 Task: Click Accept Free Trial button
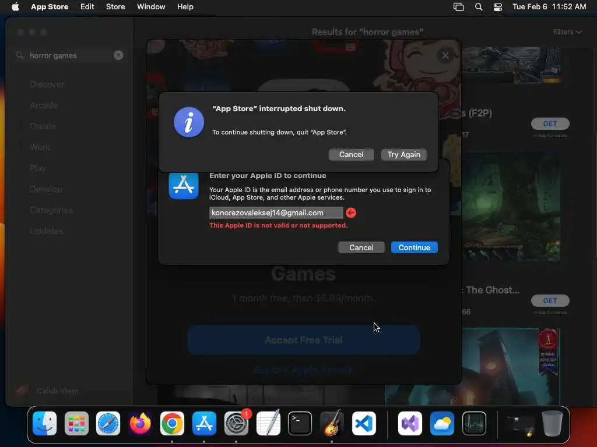(303, 340)
